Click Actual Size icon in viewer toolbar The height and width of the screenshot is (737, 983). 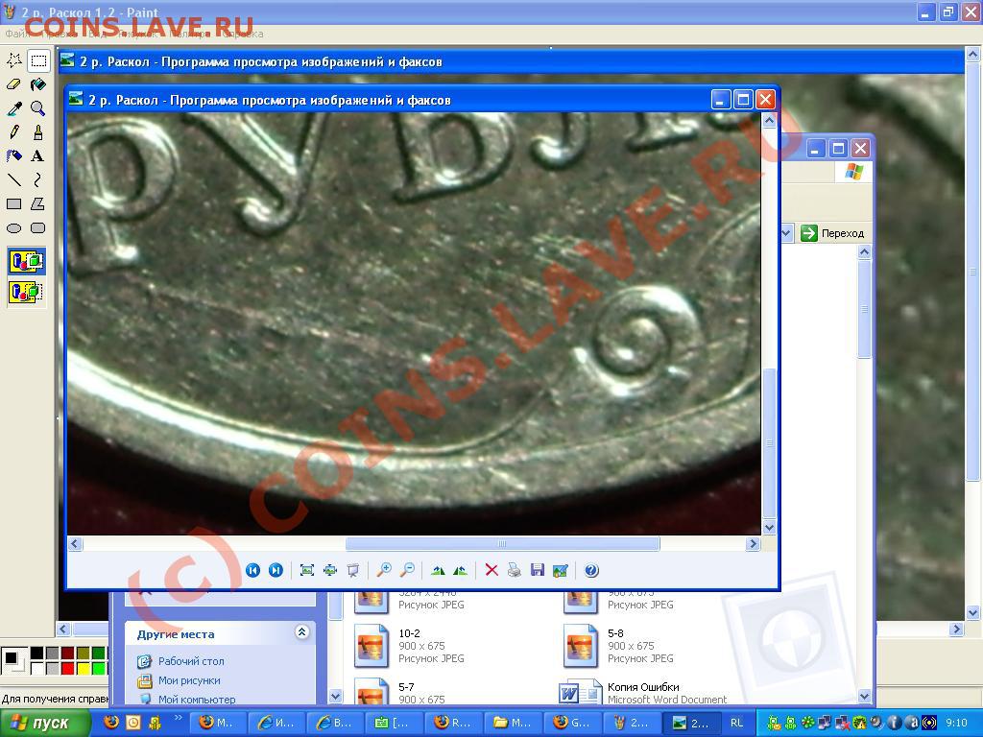(330, 570)
